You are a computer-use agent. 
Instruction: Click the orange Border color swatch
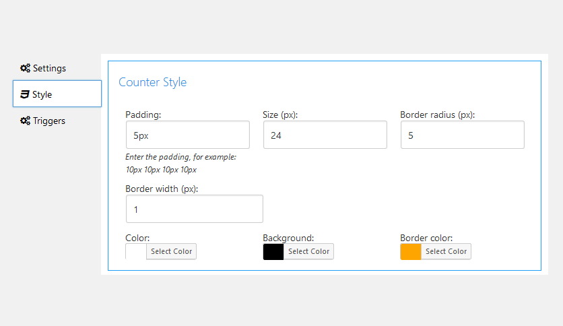click(411, 251)
